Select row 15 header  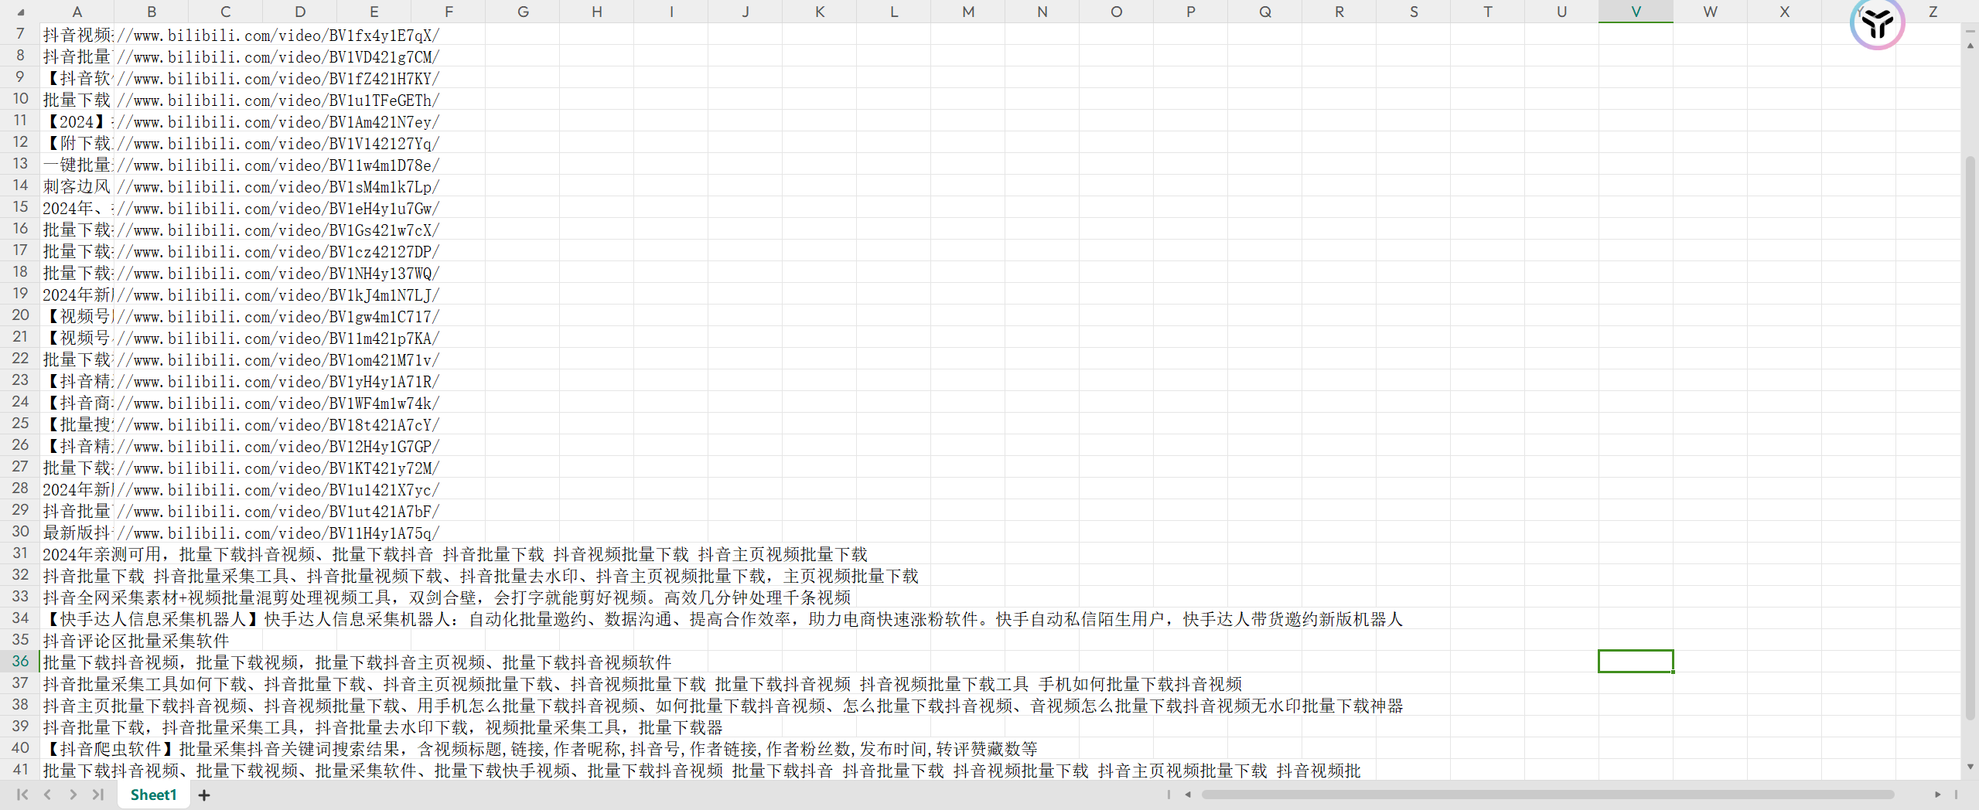pyautogui.click(x=20, y=207)
